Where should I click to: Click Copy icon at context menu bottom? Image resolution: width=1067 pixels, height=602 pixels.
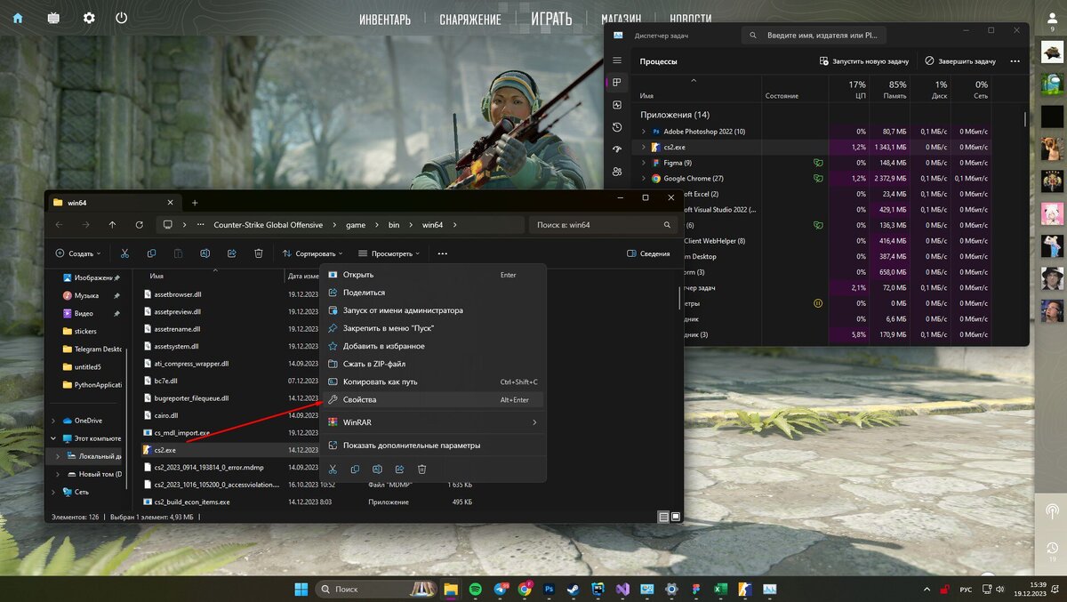[355, 469]
